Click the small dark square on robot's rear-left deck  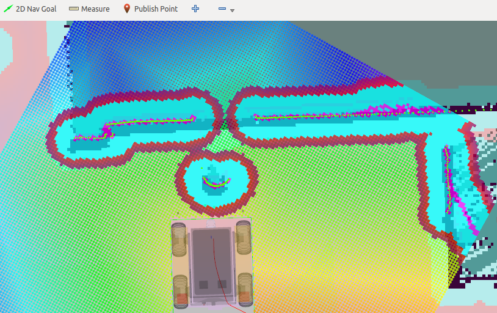point(202,284)
